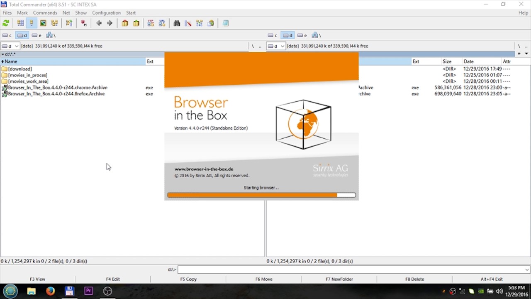This screenshot has width=531, height=299.
Task: Open the Commands menu
Action: coord(45,13)
